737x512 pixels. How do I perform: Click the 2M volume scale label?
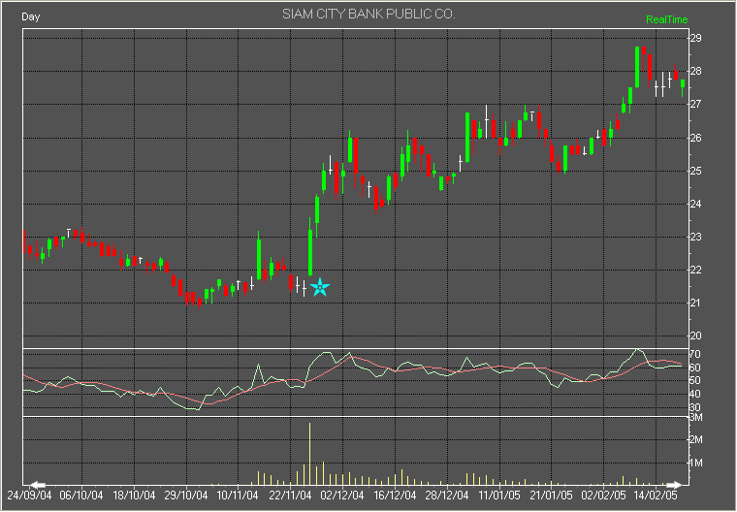coord(696,439)
